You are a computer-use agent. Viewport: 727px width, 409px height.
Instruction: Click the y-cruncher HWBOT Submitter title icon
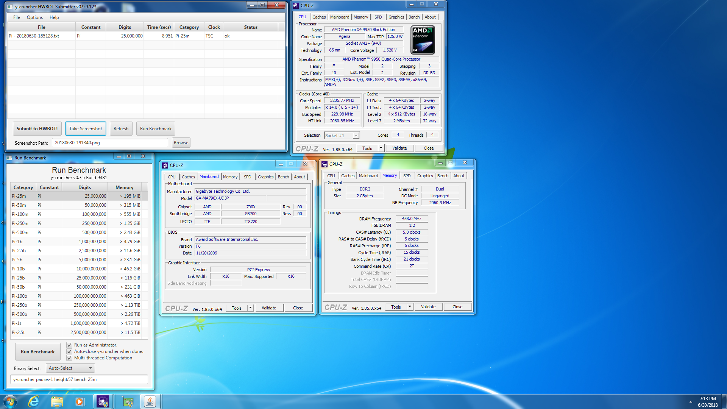pos(10,6)
